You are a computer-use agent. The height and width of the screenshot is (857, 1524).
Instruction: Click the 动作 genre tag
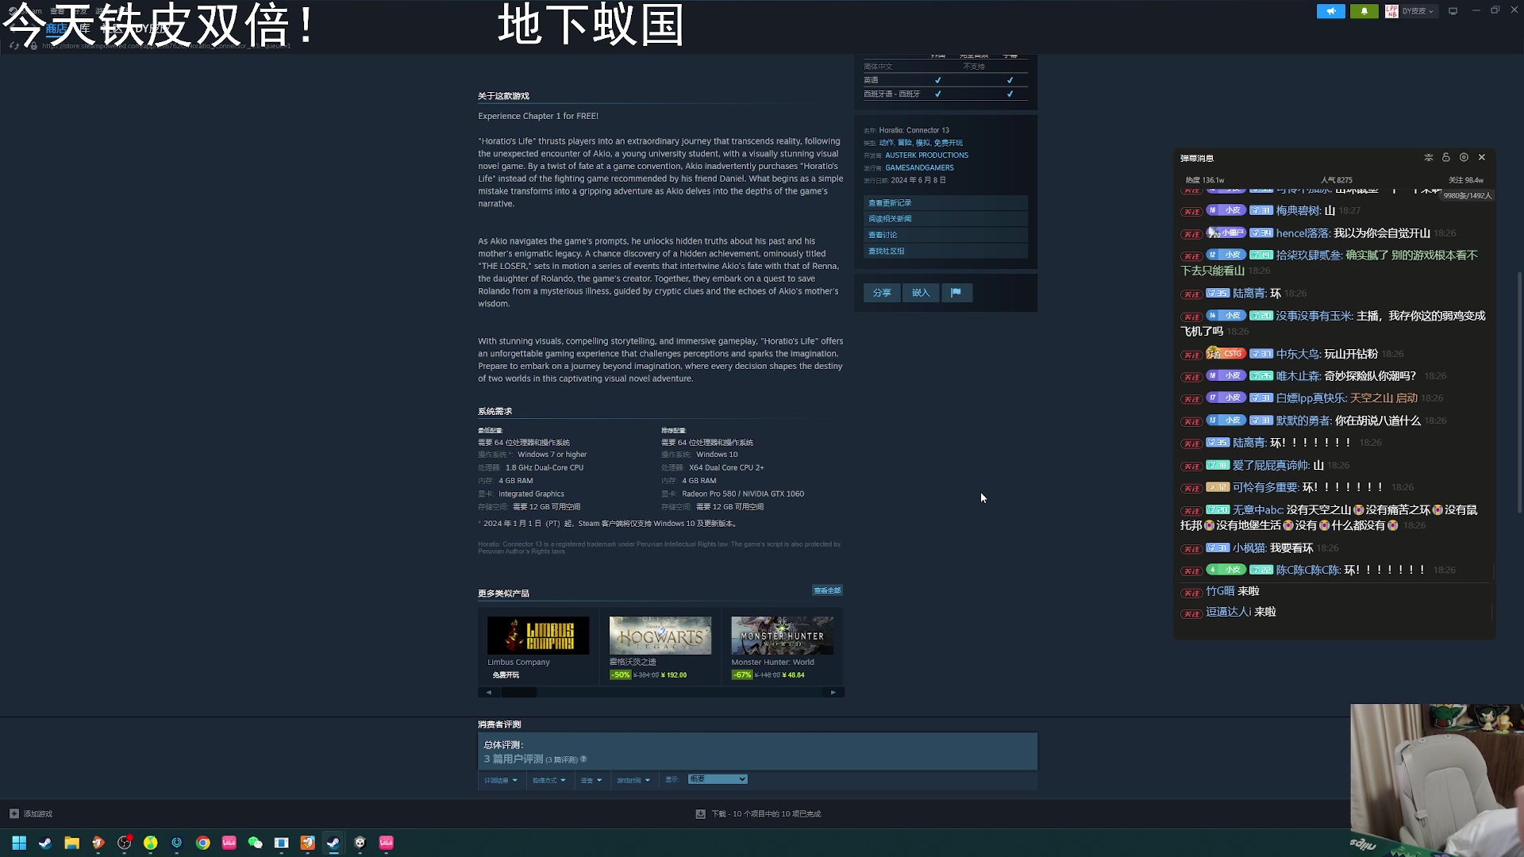886,143
